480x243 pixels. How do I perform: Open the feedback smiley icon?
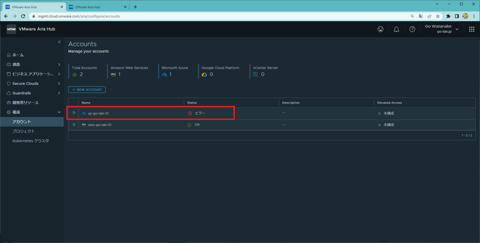(x=380, y=29)
